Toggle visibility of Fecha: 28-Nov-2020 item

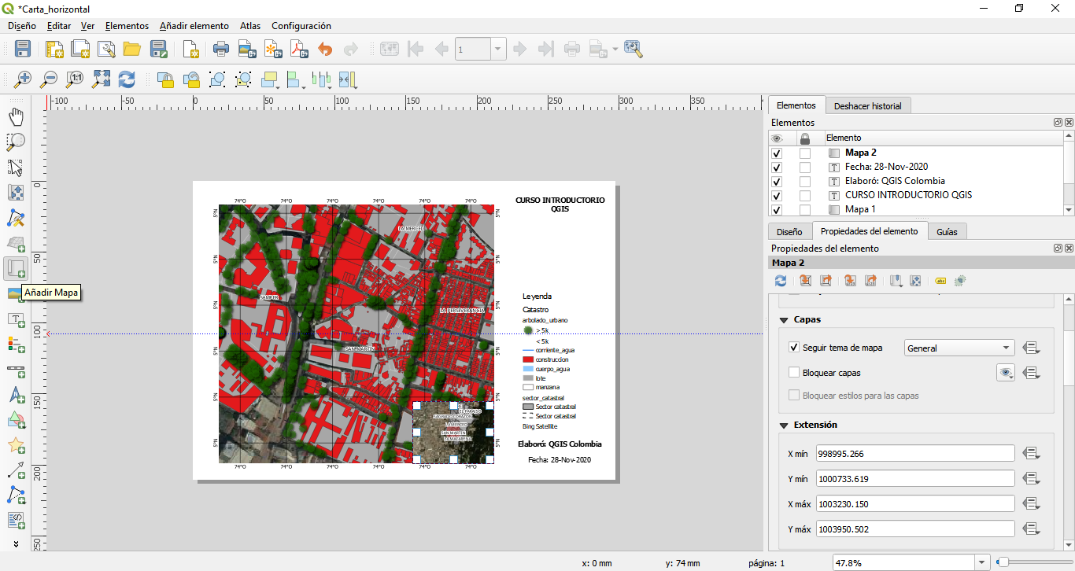[x=778, y=168]
